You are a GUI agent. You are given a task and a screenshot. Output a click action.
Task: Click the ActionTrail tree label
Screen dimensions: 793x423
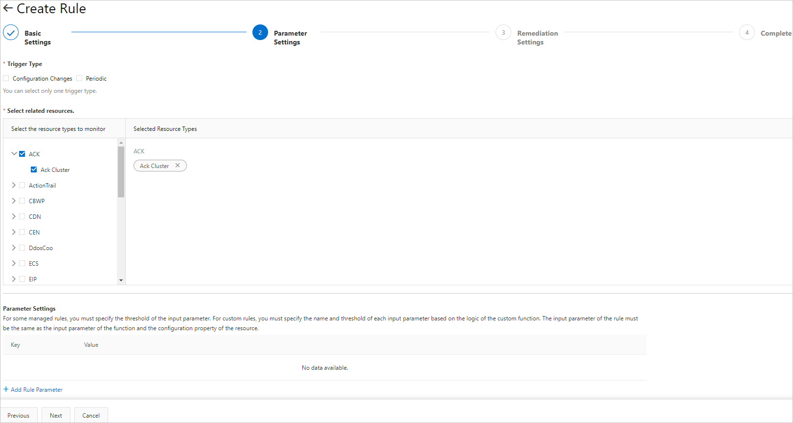pyautogui.click(x=43, y=186)
